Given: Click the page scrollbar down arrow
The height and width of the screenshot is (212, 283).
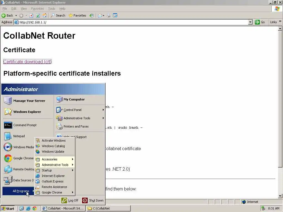Looking at the screenshot, I should pyautogui.click(x=280, y=196).
